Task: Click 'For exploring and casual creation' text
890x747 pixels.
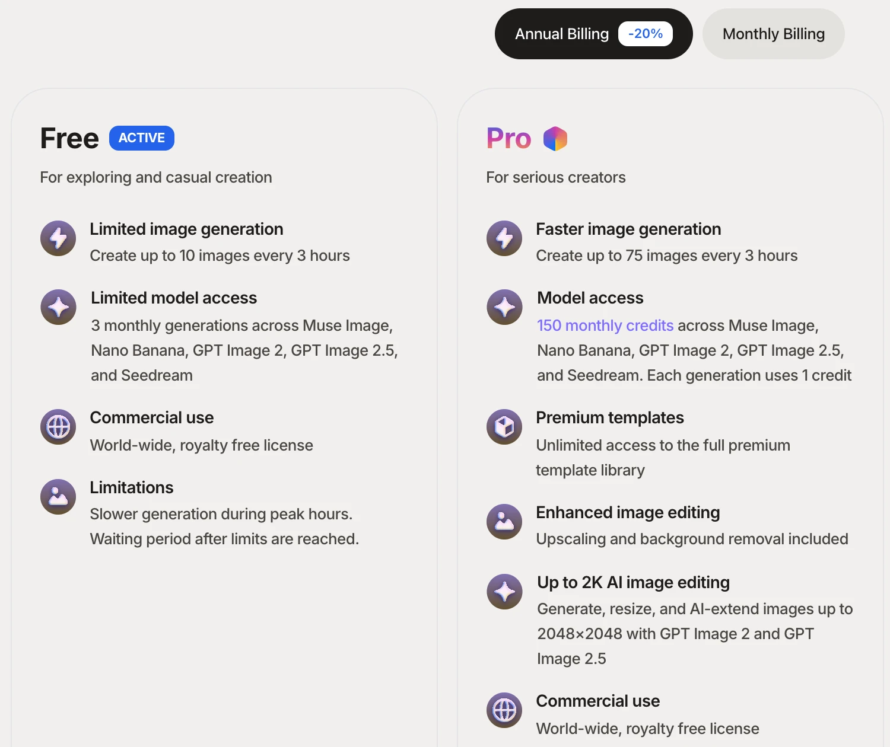Action: (x=156, y=177)
